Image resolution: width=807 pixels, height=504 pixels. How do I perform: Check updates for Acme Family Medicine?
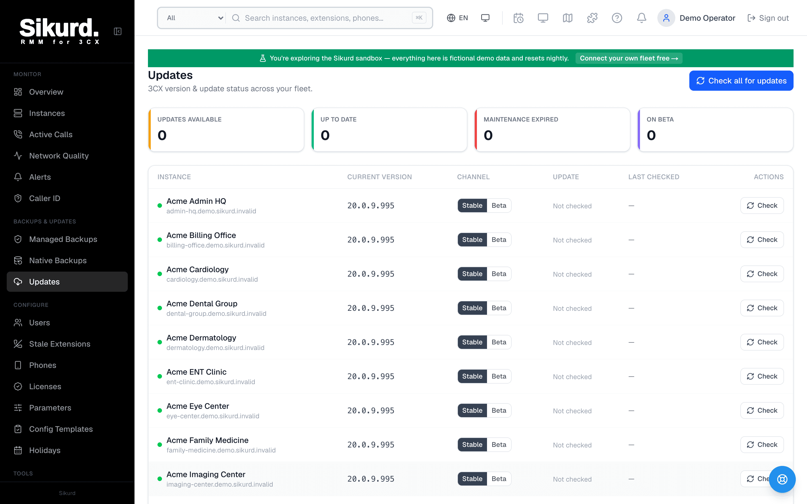click(x=762, y=445)
